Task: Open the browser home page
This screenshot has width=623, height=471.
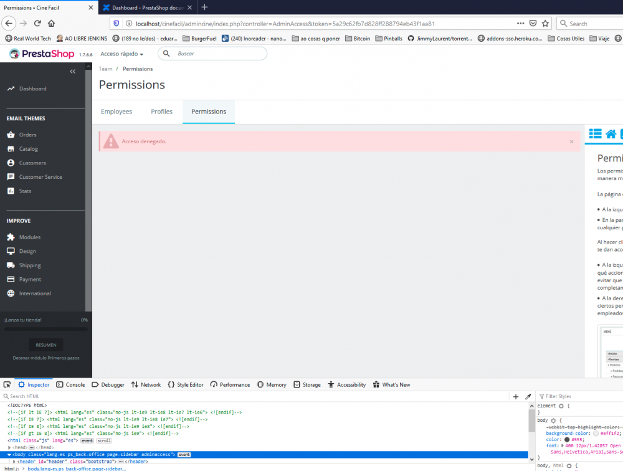Action: [51, 24]
